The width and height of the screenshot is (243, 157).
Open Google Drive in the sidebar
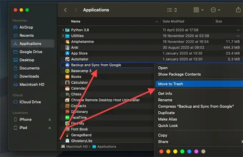33,52
